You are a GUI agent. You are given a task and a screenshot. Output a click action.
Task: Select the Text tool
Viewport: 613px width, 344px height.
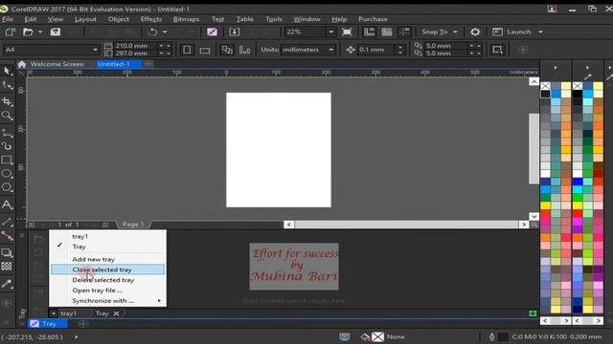7,204
